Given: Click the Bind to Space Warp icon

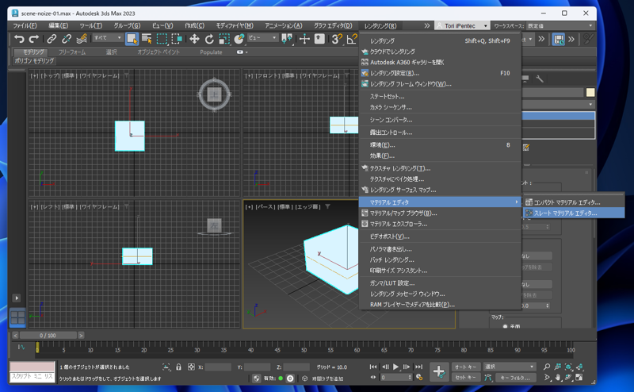Looking at the screenshot, I should click(82, 39).
